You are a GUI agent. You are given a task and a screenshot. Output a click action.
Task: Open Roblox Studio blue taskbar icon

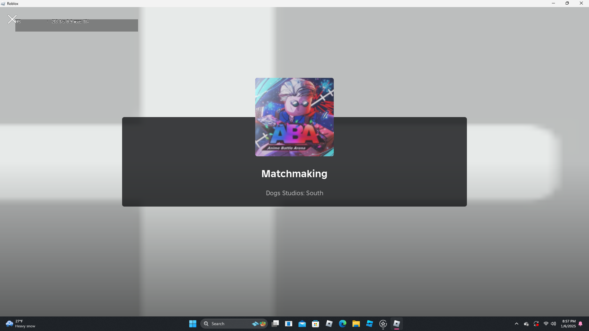click(x=369, y=324)
